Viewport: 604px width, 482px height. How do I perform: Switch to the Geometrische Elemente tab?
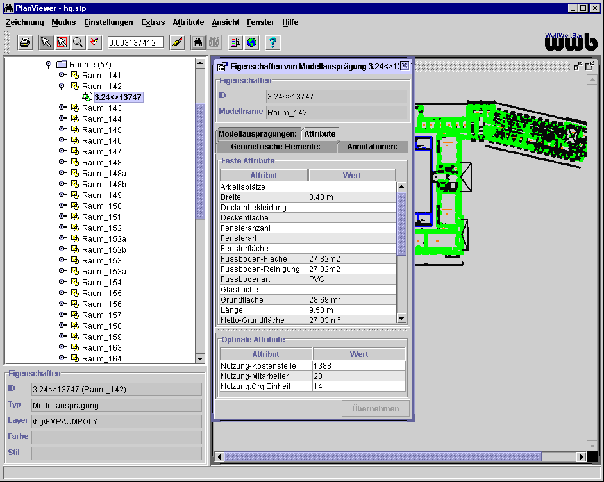tap(276, 146)
